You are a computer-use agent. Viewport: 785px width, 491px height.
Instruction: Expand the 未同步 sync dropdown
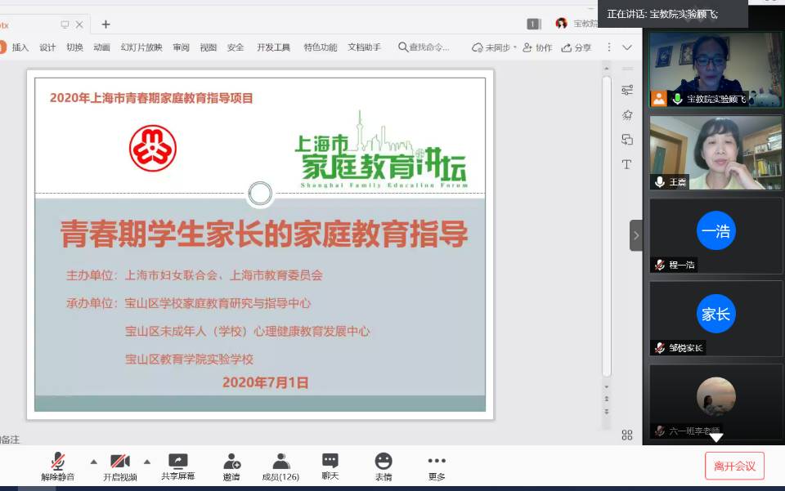click(514, 47)
